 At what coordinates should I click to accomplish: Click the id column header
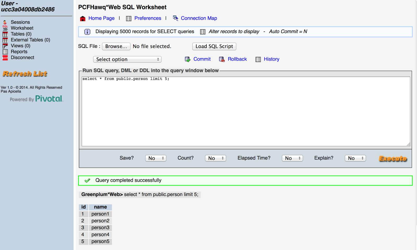83,207
